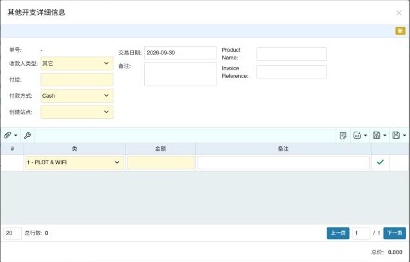The height and width of the screenshot is (262, 410).
Task: Click the wrench settings icon
Action: (x=28, y=135)
